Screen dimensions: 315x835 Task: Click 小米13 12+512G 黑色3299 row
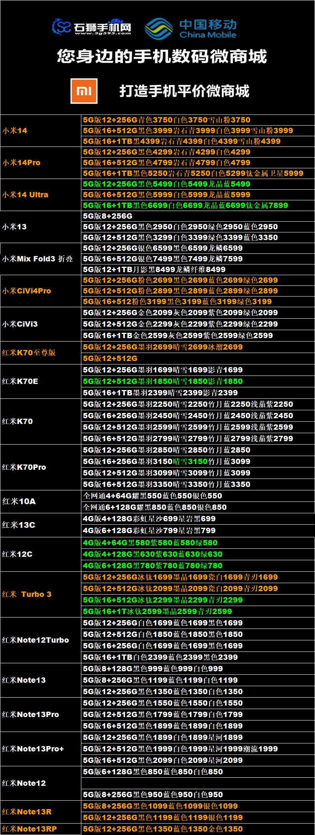coord(198,237)
